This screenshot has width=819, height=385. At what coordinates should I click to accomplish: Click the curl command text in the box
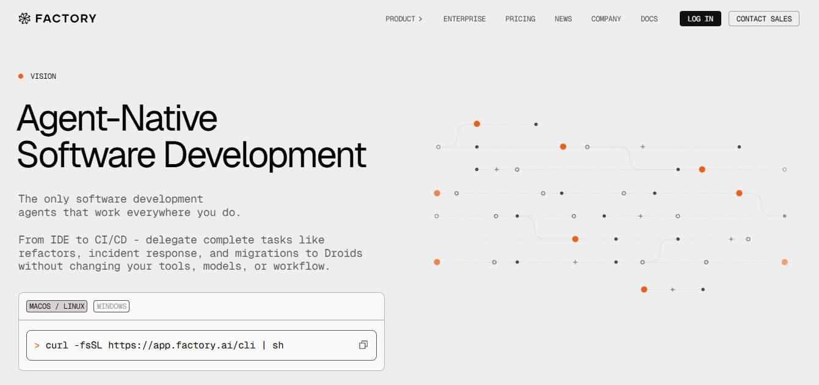165,345
